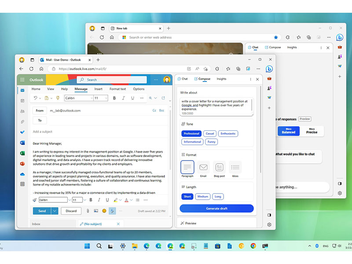This screenshot has height=264, width=352.
Task: Select the Casual tone
Action: point(210,134)
